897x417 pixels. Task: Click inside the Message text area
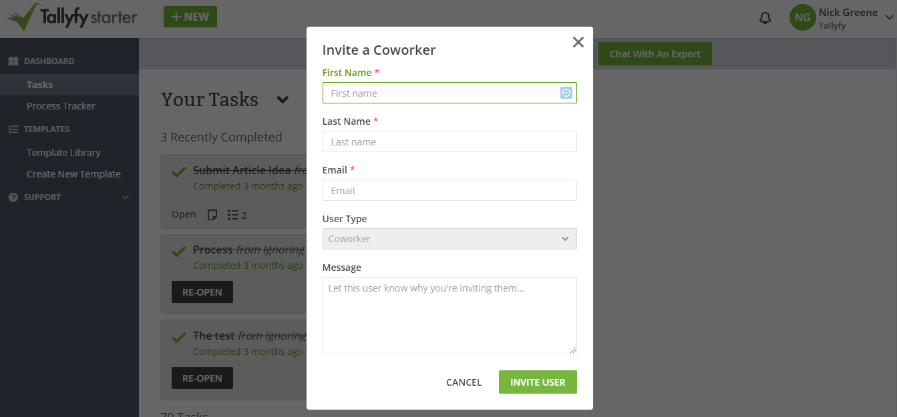point(449,314)
